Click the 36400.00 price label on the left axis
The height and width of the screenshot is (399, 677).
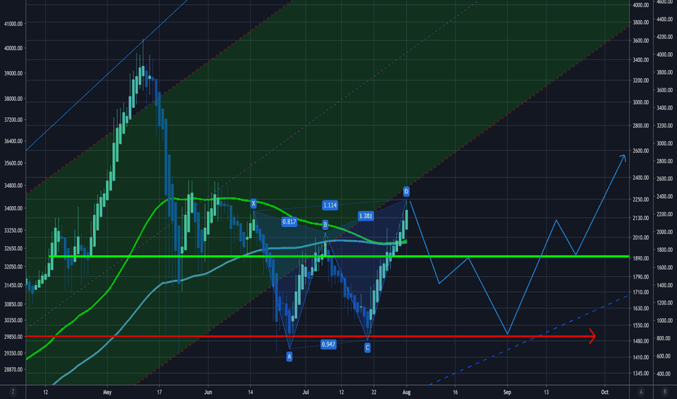pos(13,141)
